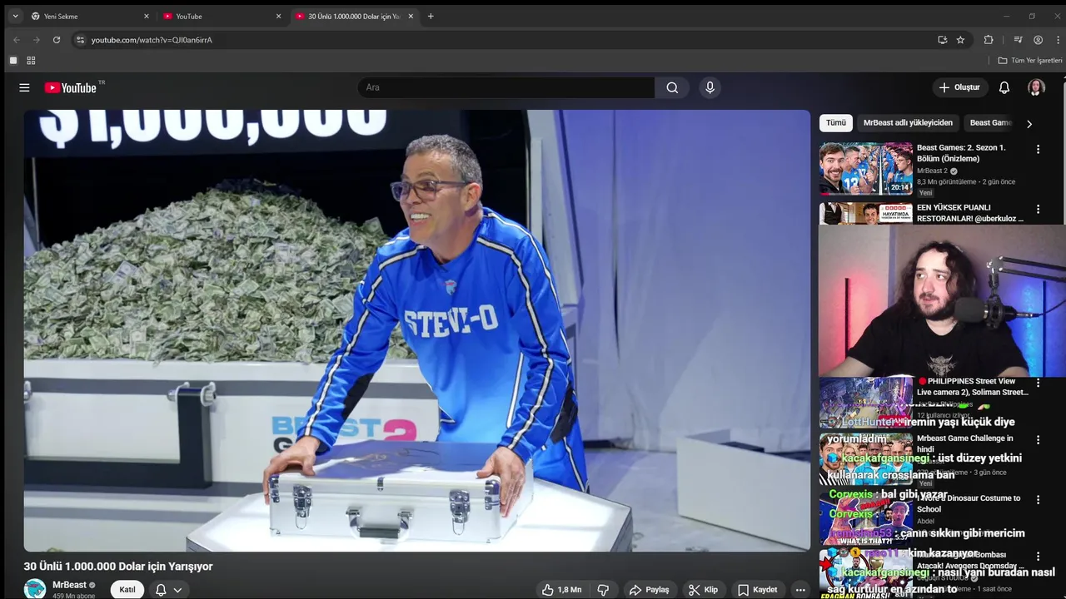Click install/cast screen icon in address bar
This screenshot has height=599, width=1066.
click(x=942, y=39)
